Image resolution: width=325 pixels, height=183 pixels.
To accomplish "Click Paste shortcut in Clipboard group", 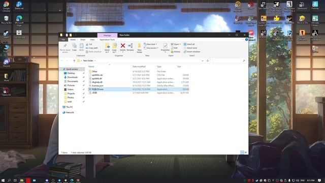I will [93, 52].
